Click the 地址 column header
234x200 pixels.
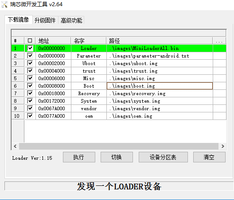[53, 41]
